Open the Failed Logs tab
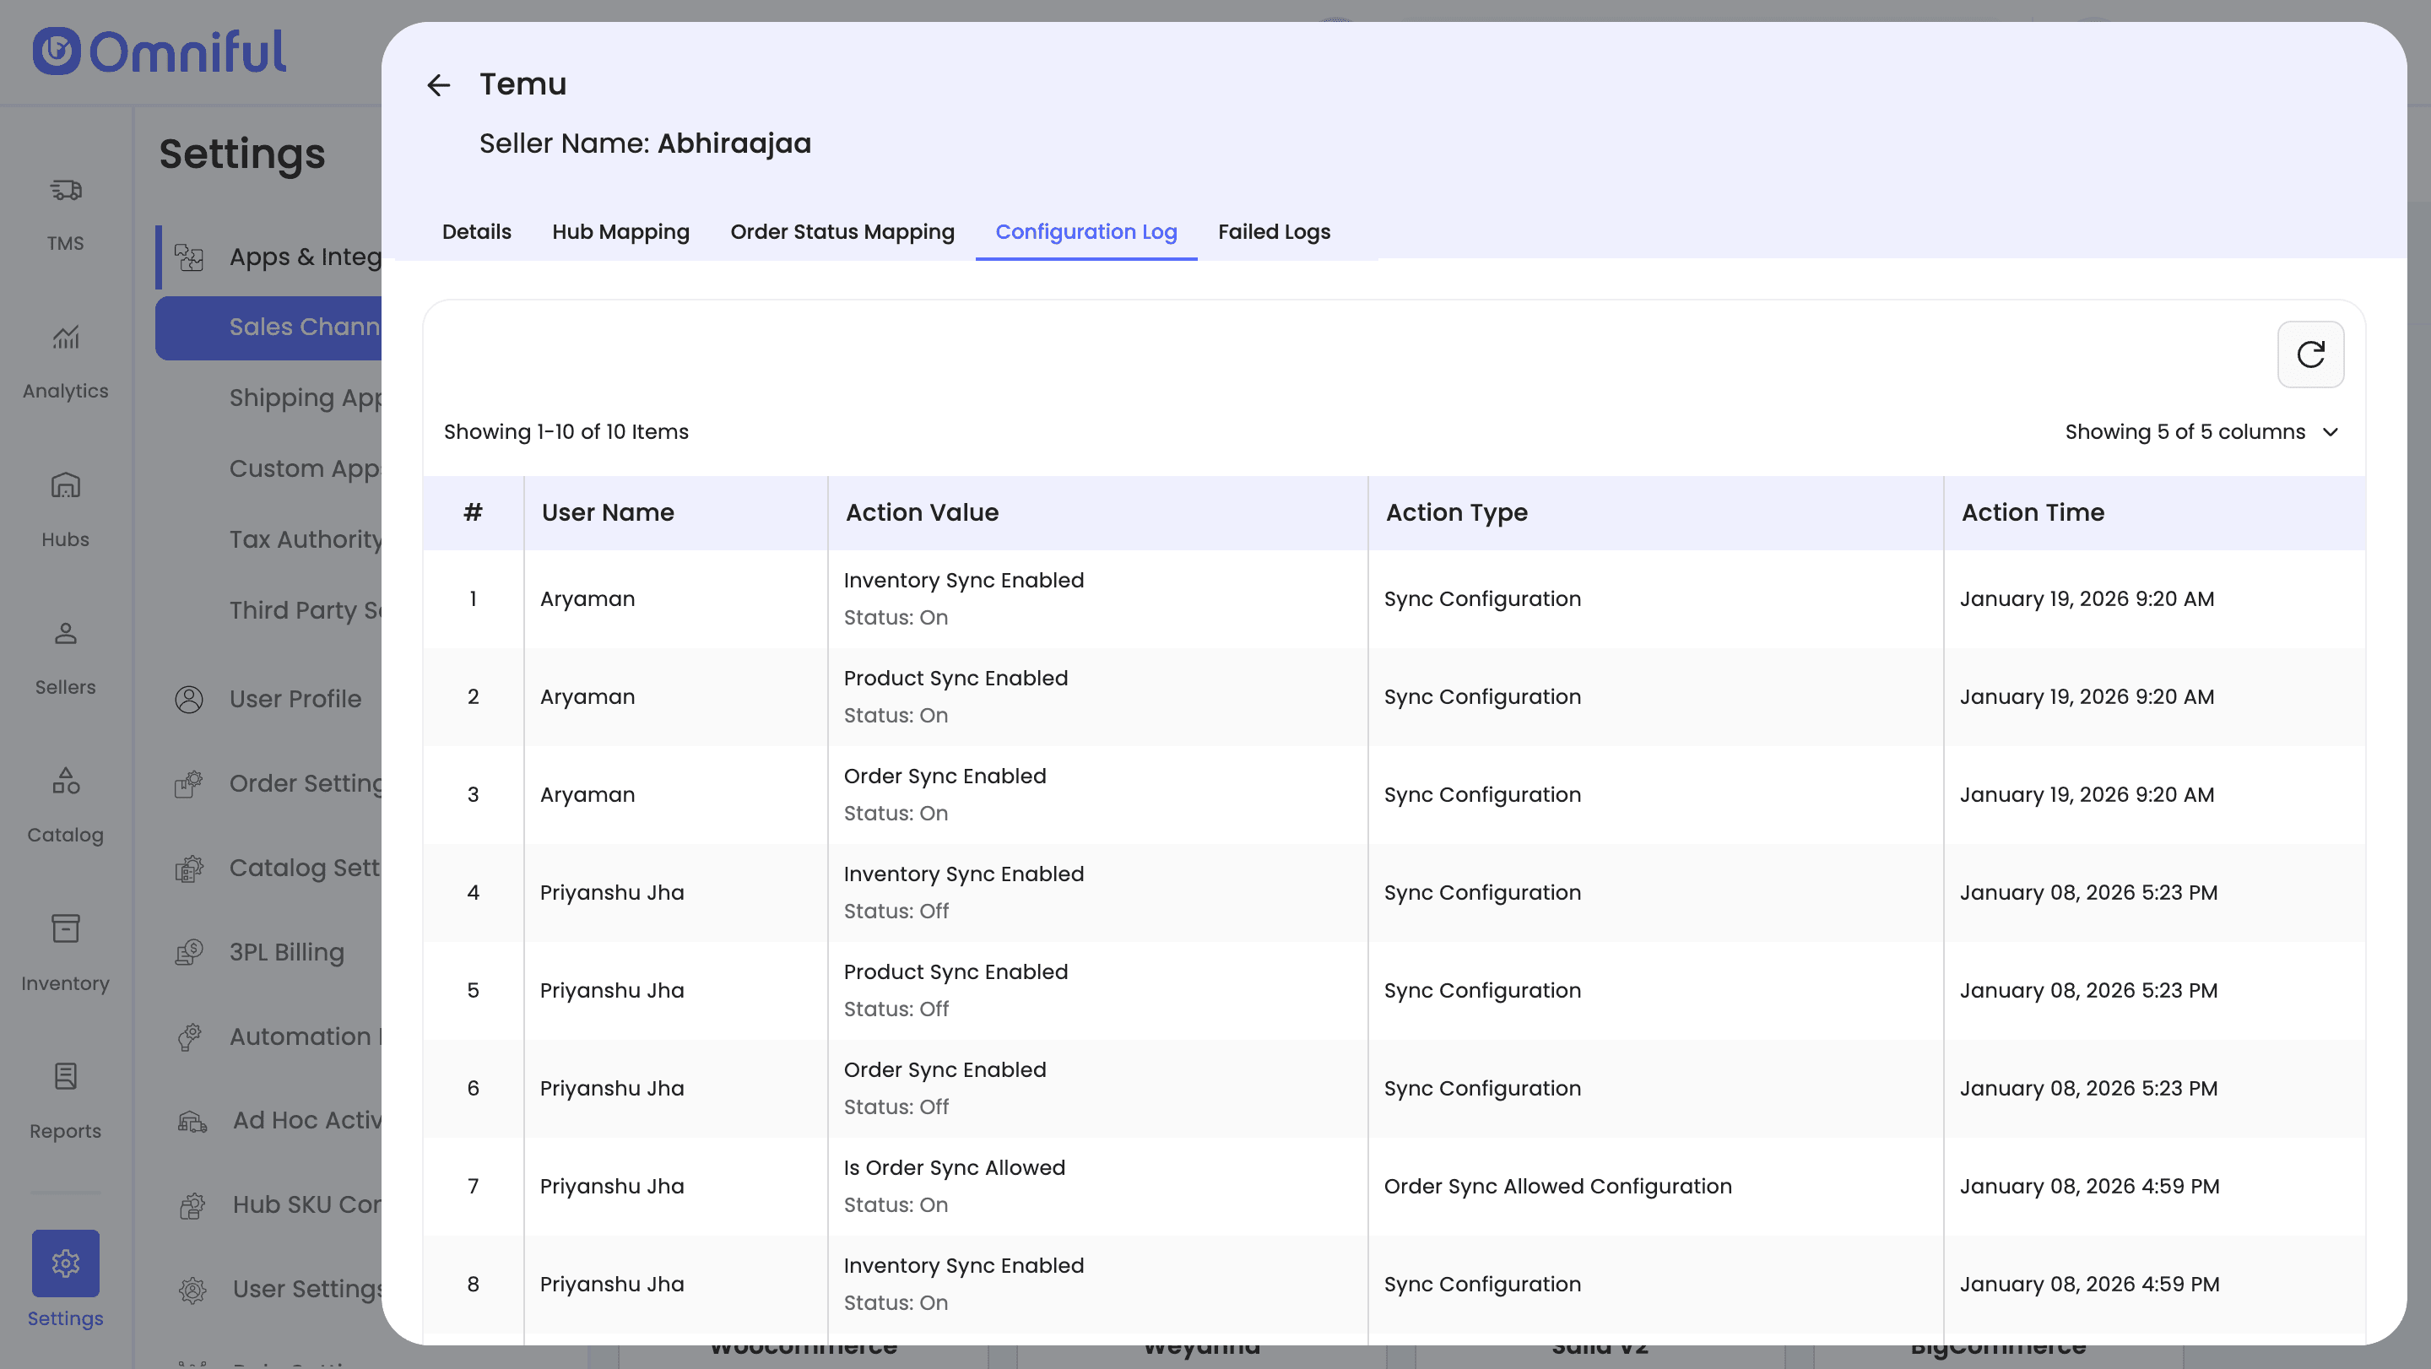 pos(1273,232)
